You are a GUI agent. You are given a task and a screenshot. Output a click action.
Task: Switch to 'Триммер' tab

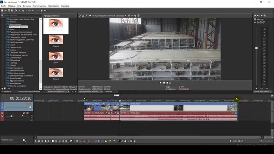[108, 92]
